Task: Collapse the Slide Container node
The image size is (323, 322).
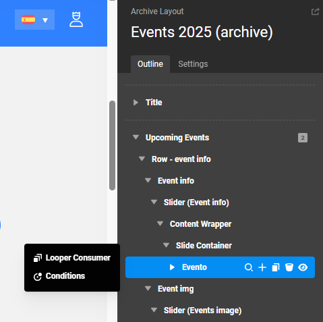Action: [x=166, y=245]
